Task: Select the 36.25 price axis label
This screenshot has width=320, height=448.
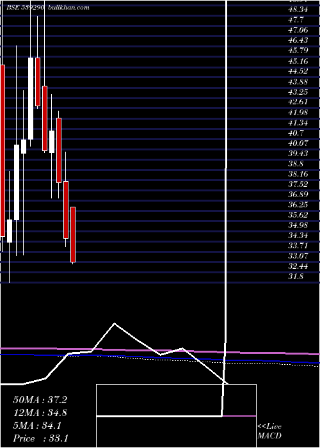Action: (x=298, y=205)
